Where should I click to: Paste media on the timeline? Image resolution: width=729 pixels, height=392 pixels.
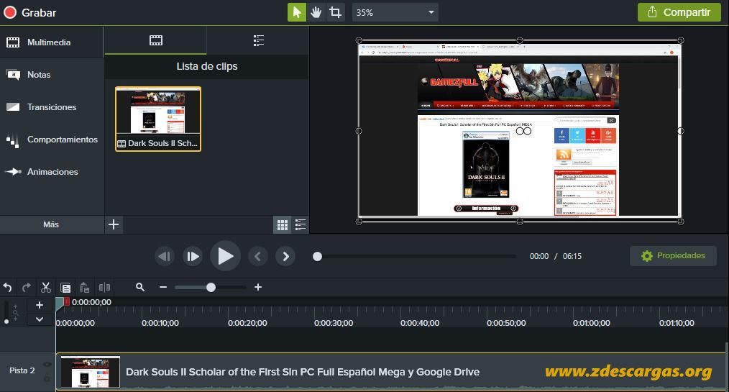84,288
